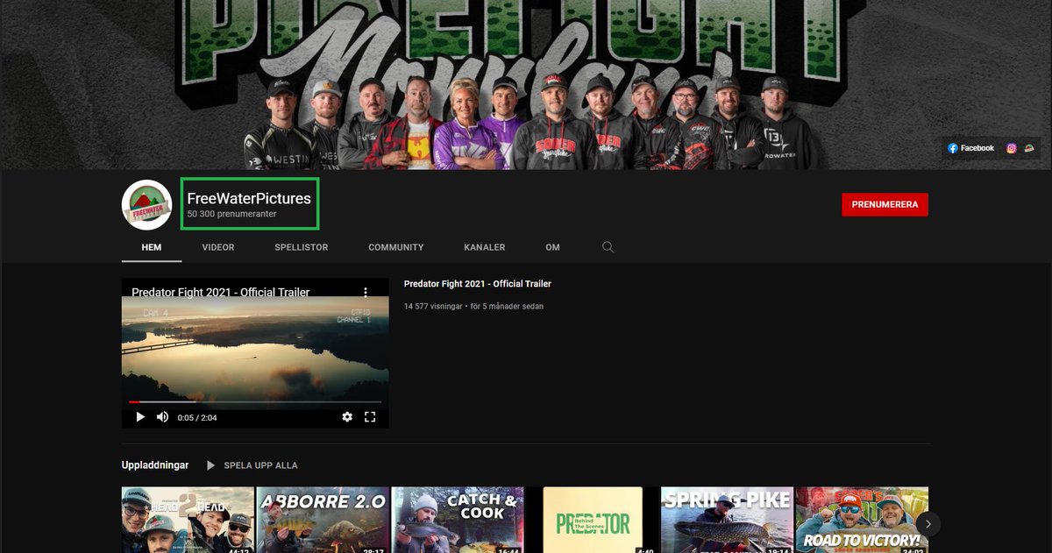Subscribe with the red PRENUMERERA button

click(885, 204)
